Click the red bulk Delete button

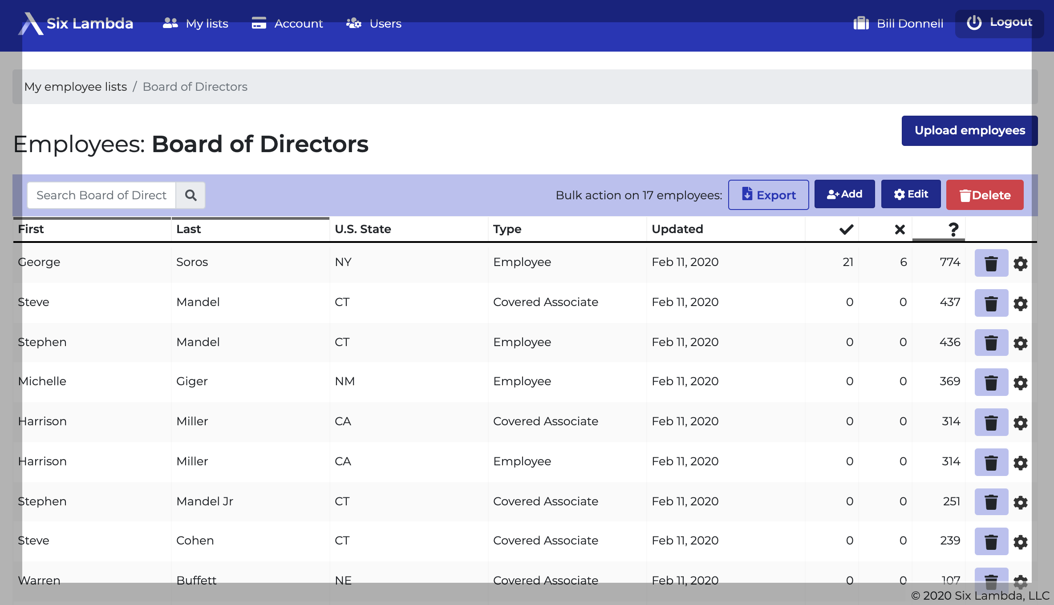(985, 195)
